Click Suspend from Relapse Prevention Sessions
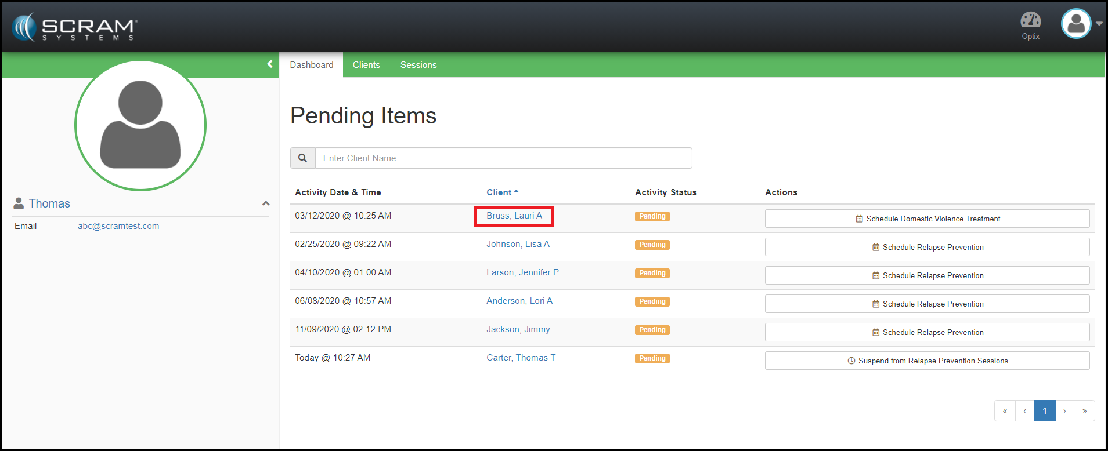Viewport: 1108px width, 451px height. tap(927, 361)
